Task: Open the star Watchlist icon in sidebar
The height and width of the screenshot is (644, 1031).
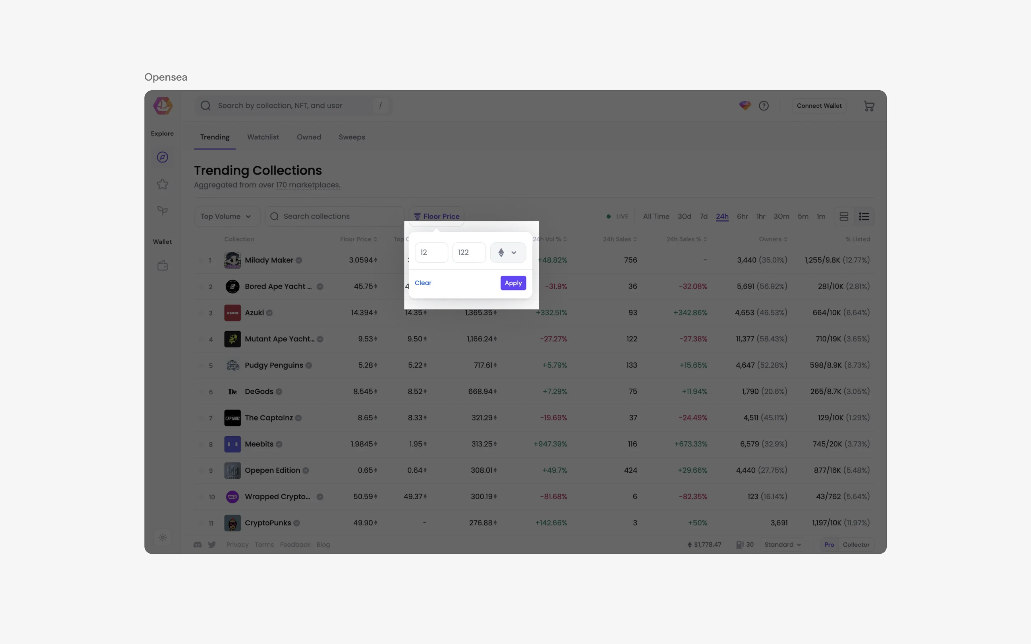Action: coord(162,184)
